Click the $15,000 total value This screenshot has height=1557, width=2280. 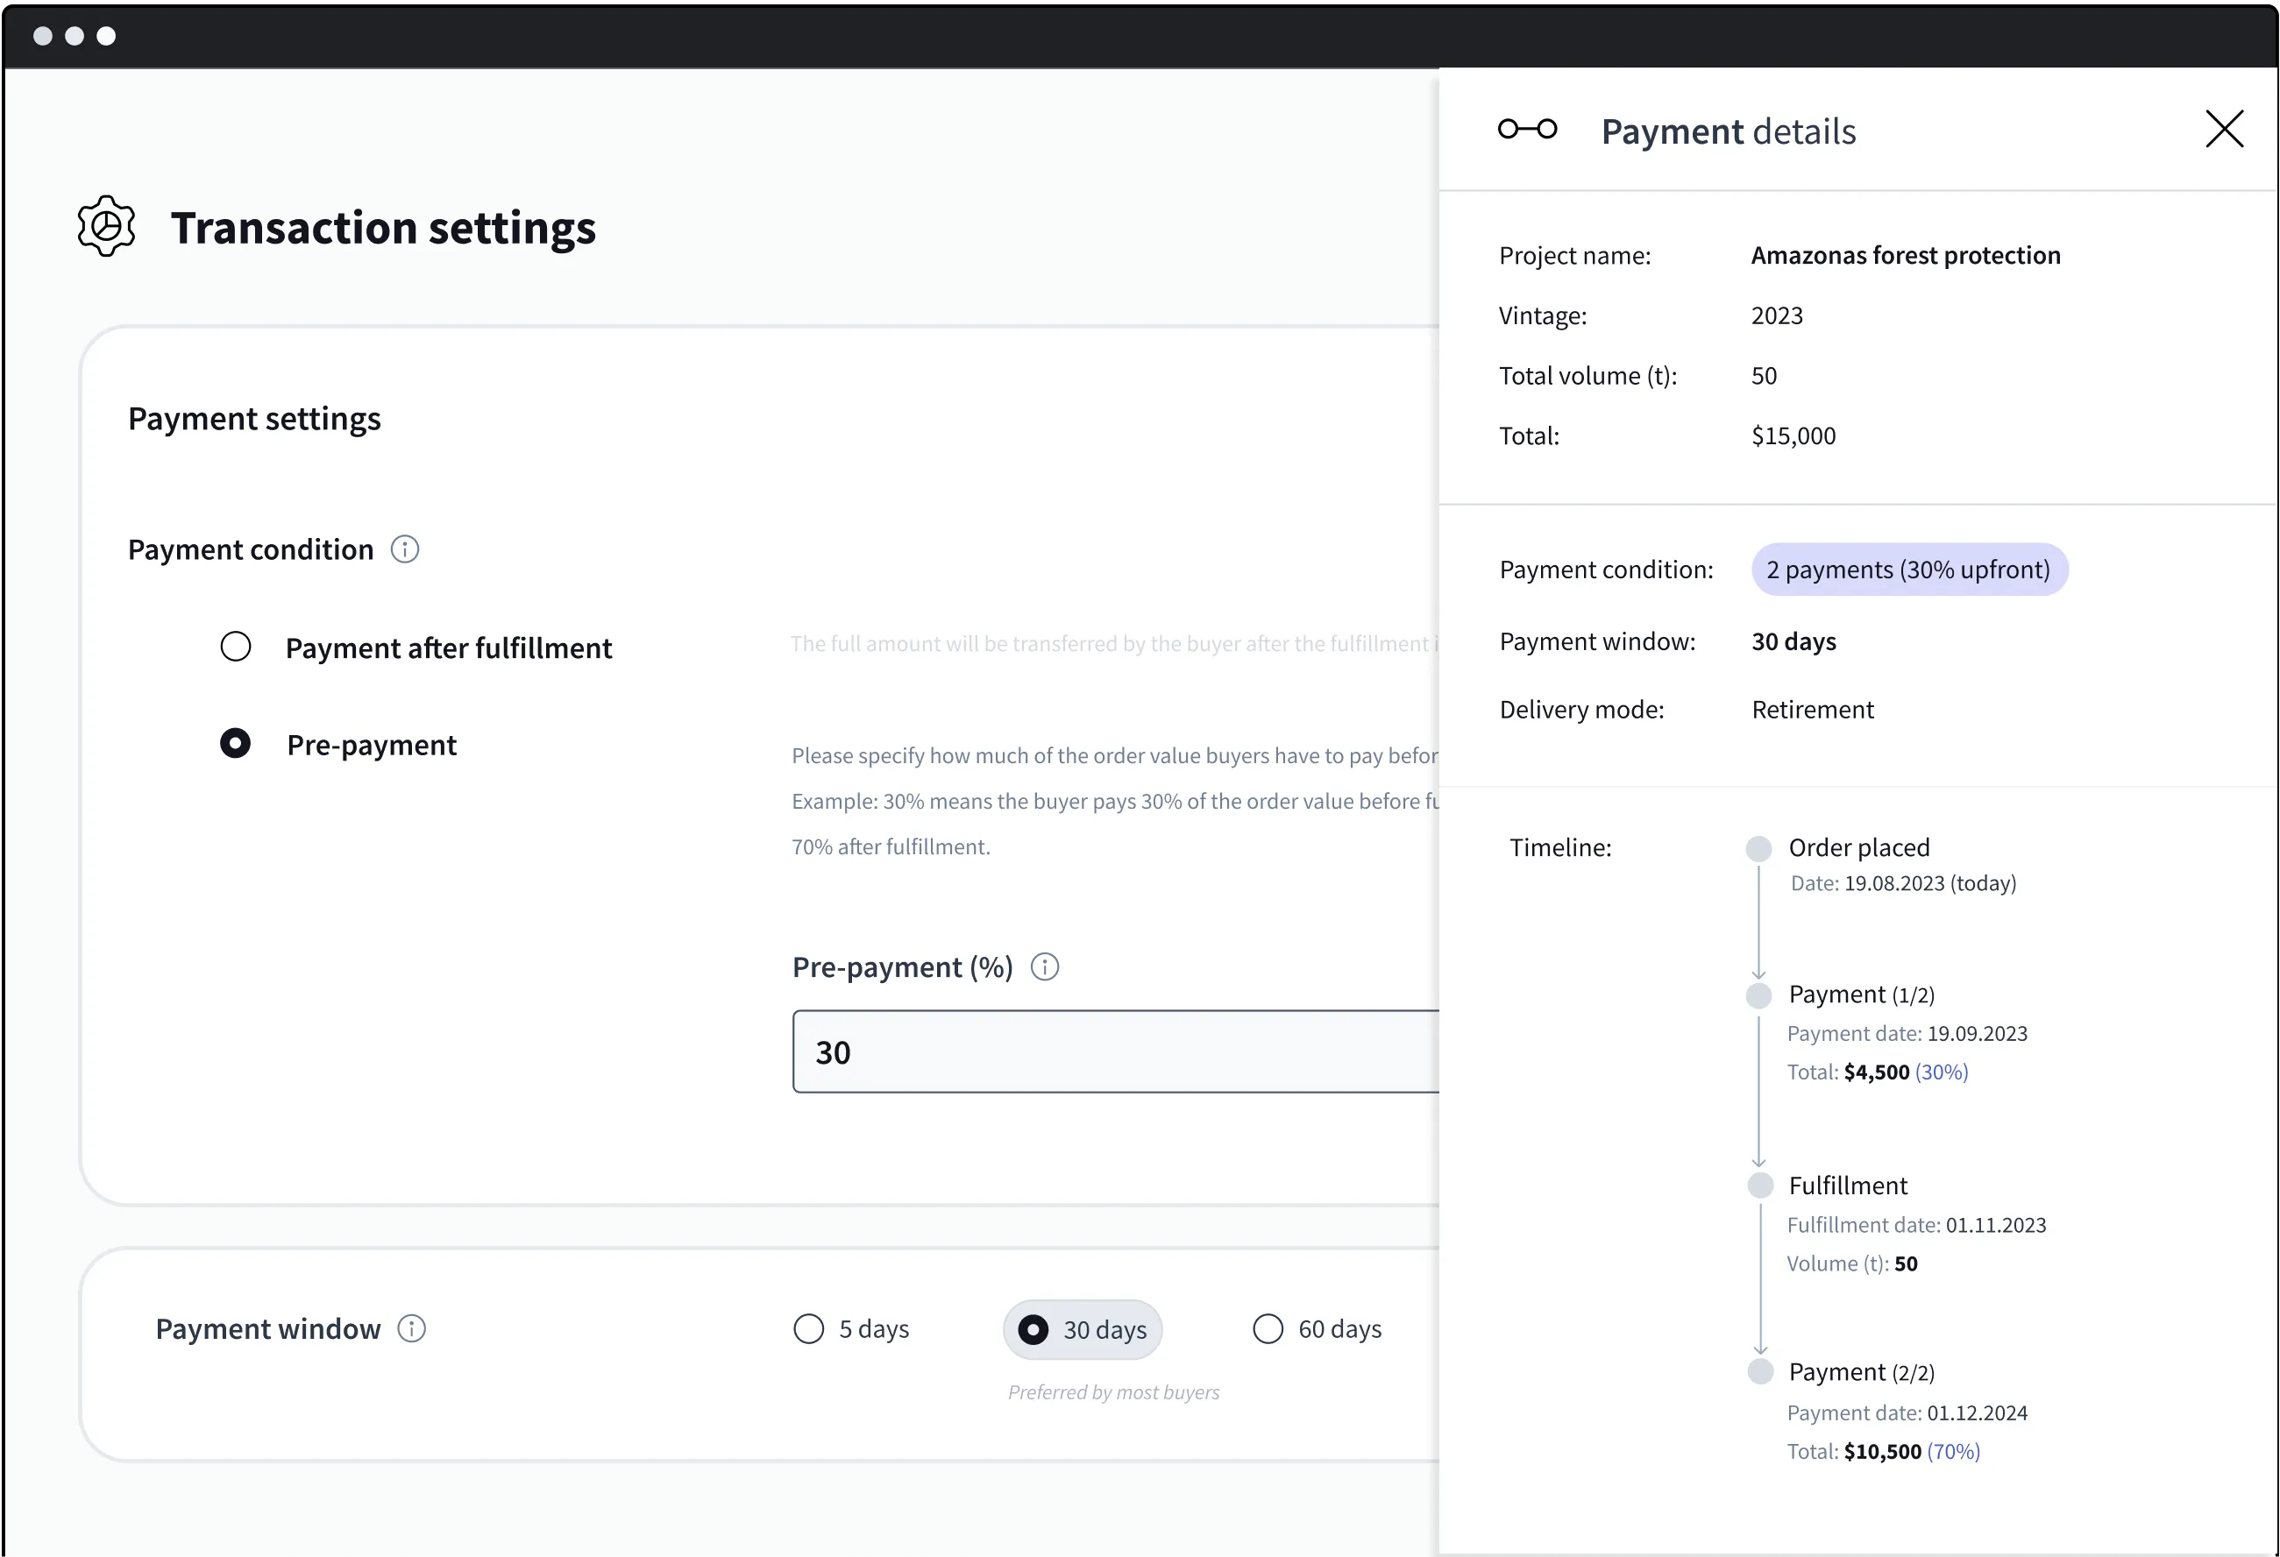pyautogui.click(x=1793, y=435)
